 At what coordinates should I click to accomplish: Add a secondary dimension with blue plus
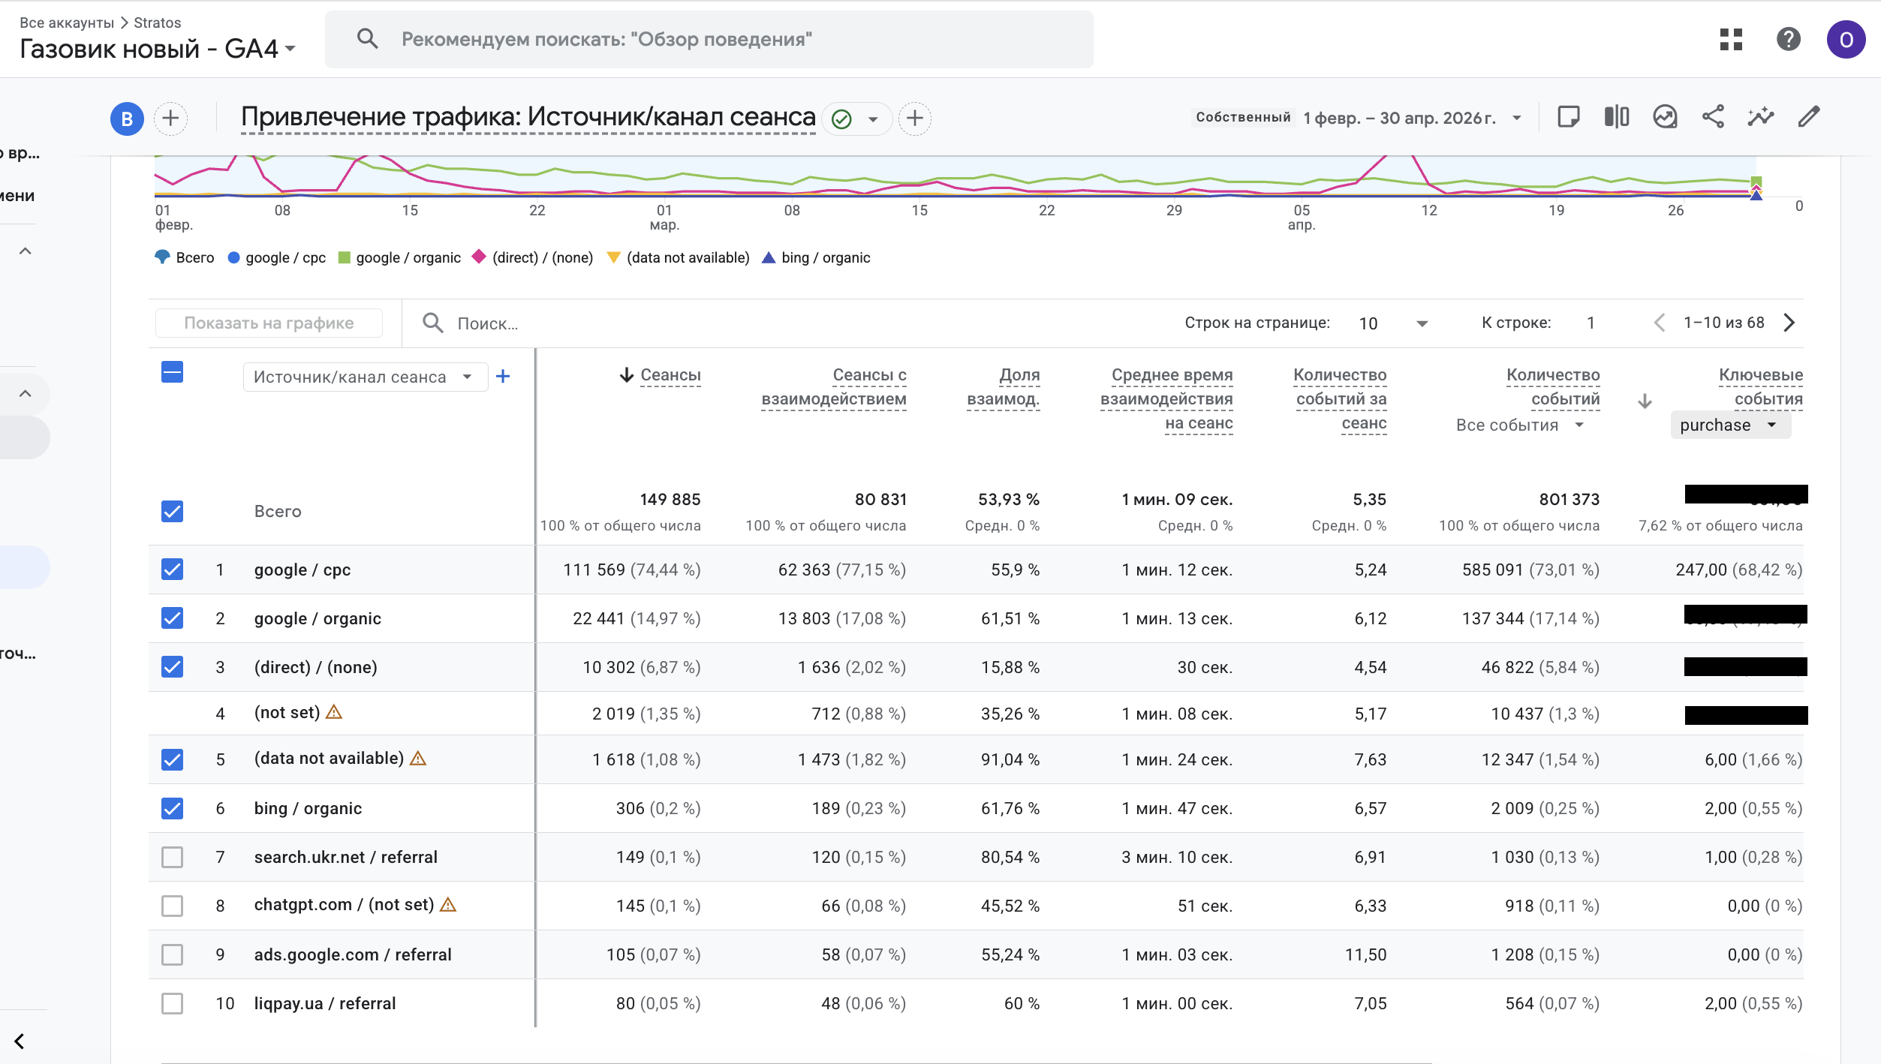503,376
